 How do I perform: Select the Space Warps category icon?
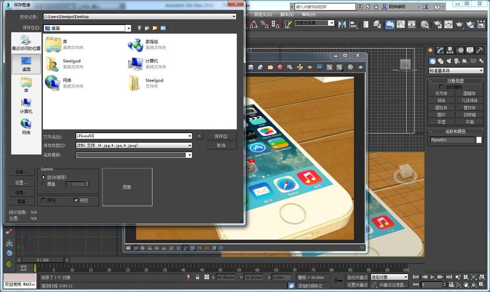click(x=474, y=61)
